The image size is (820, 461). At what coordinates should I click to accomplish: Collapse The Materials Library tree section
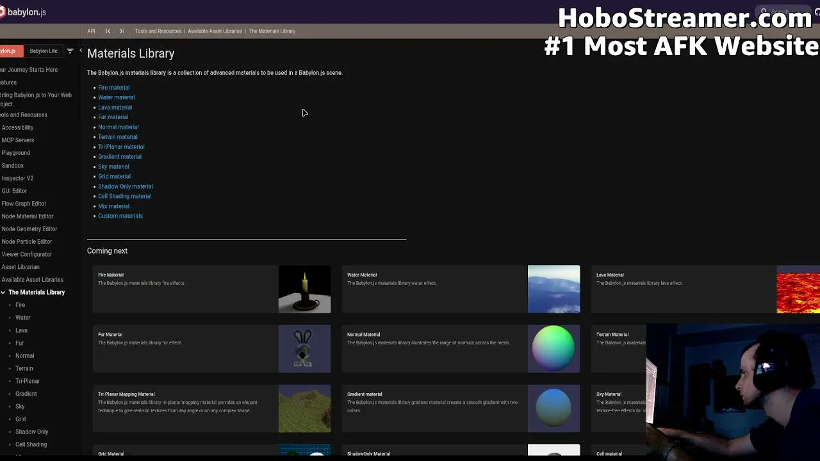(3, 293)
